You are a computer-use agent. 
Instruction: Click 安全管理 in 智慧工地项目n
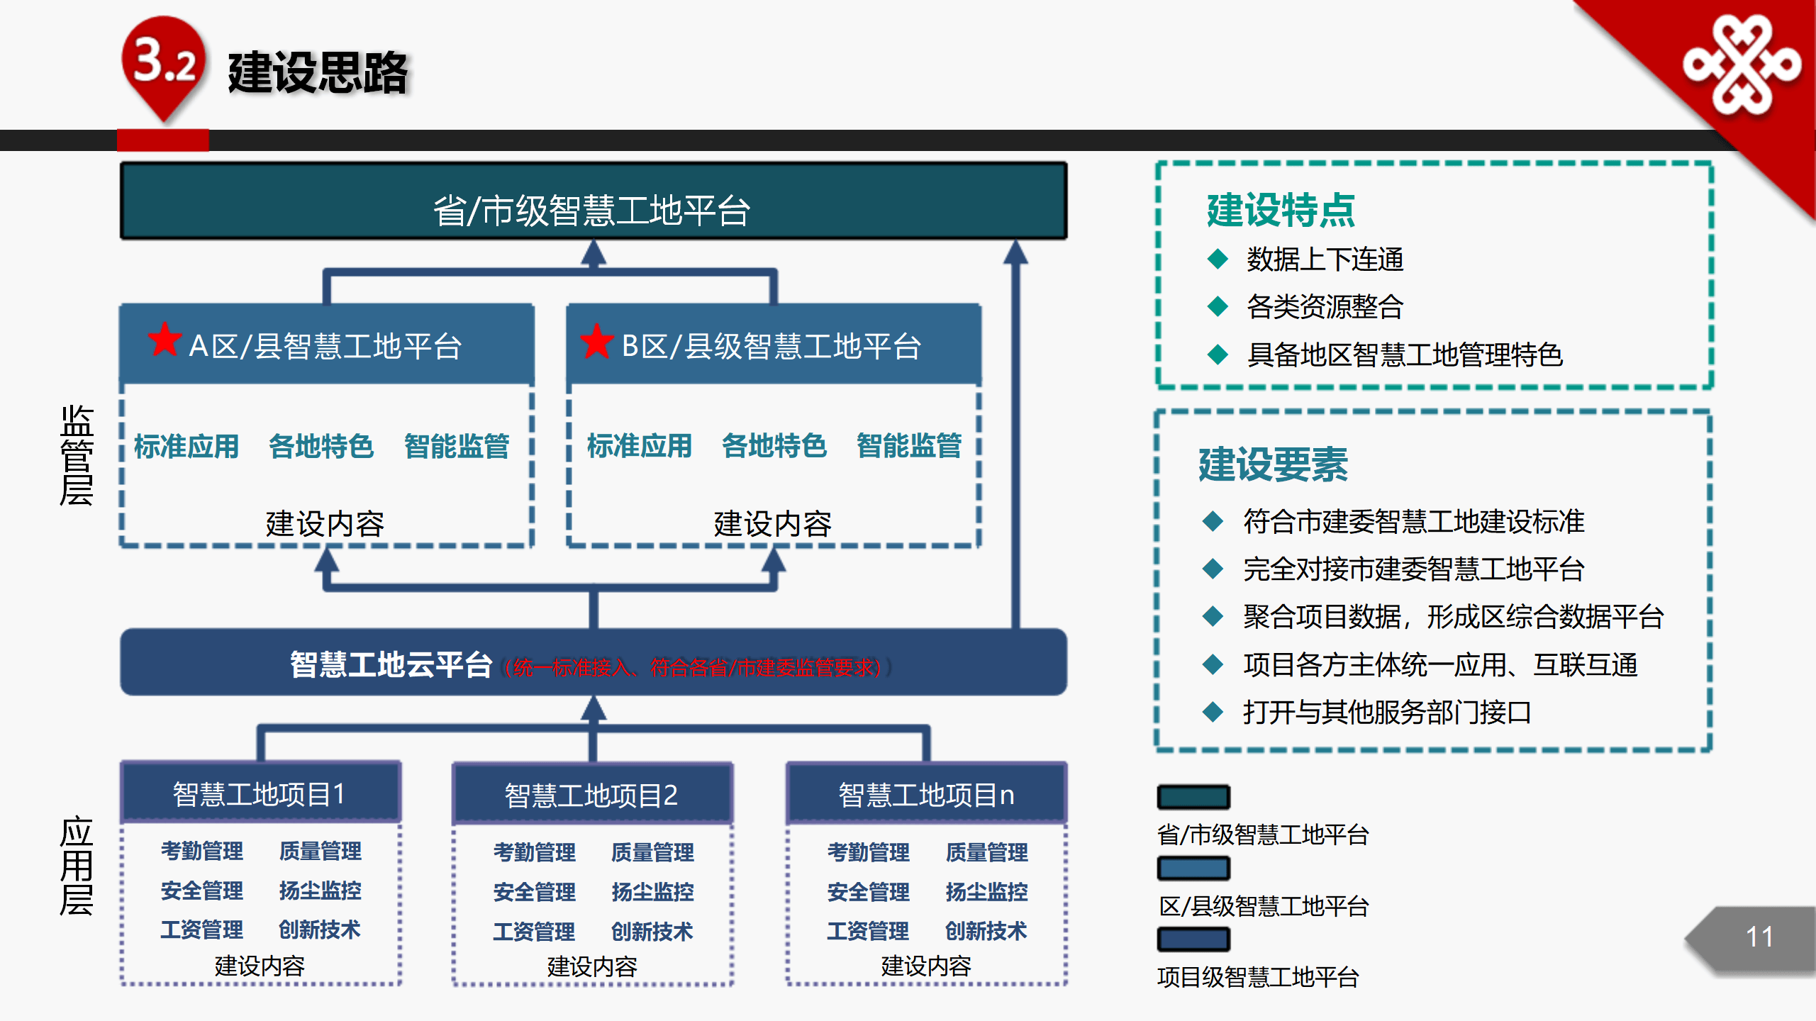(x=869, y=892)
